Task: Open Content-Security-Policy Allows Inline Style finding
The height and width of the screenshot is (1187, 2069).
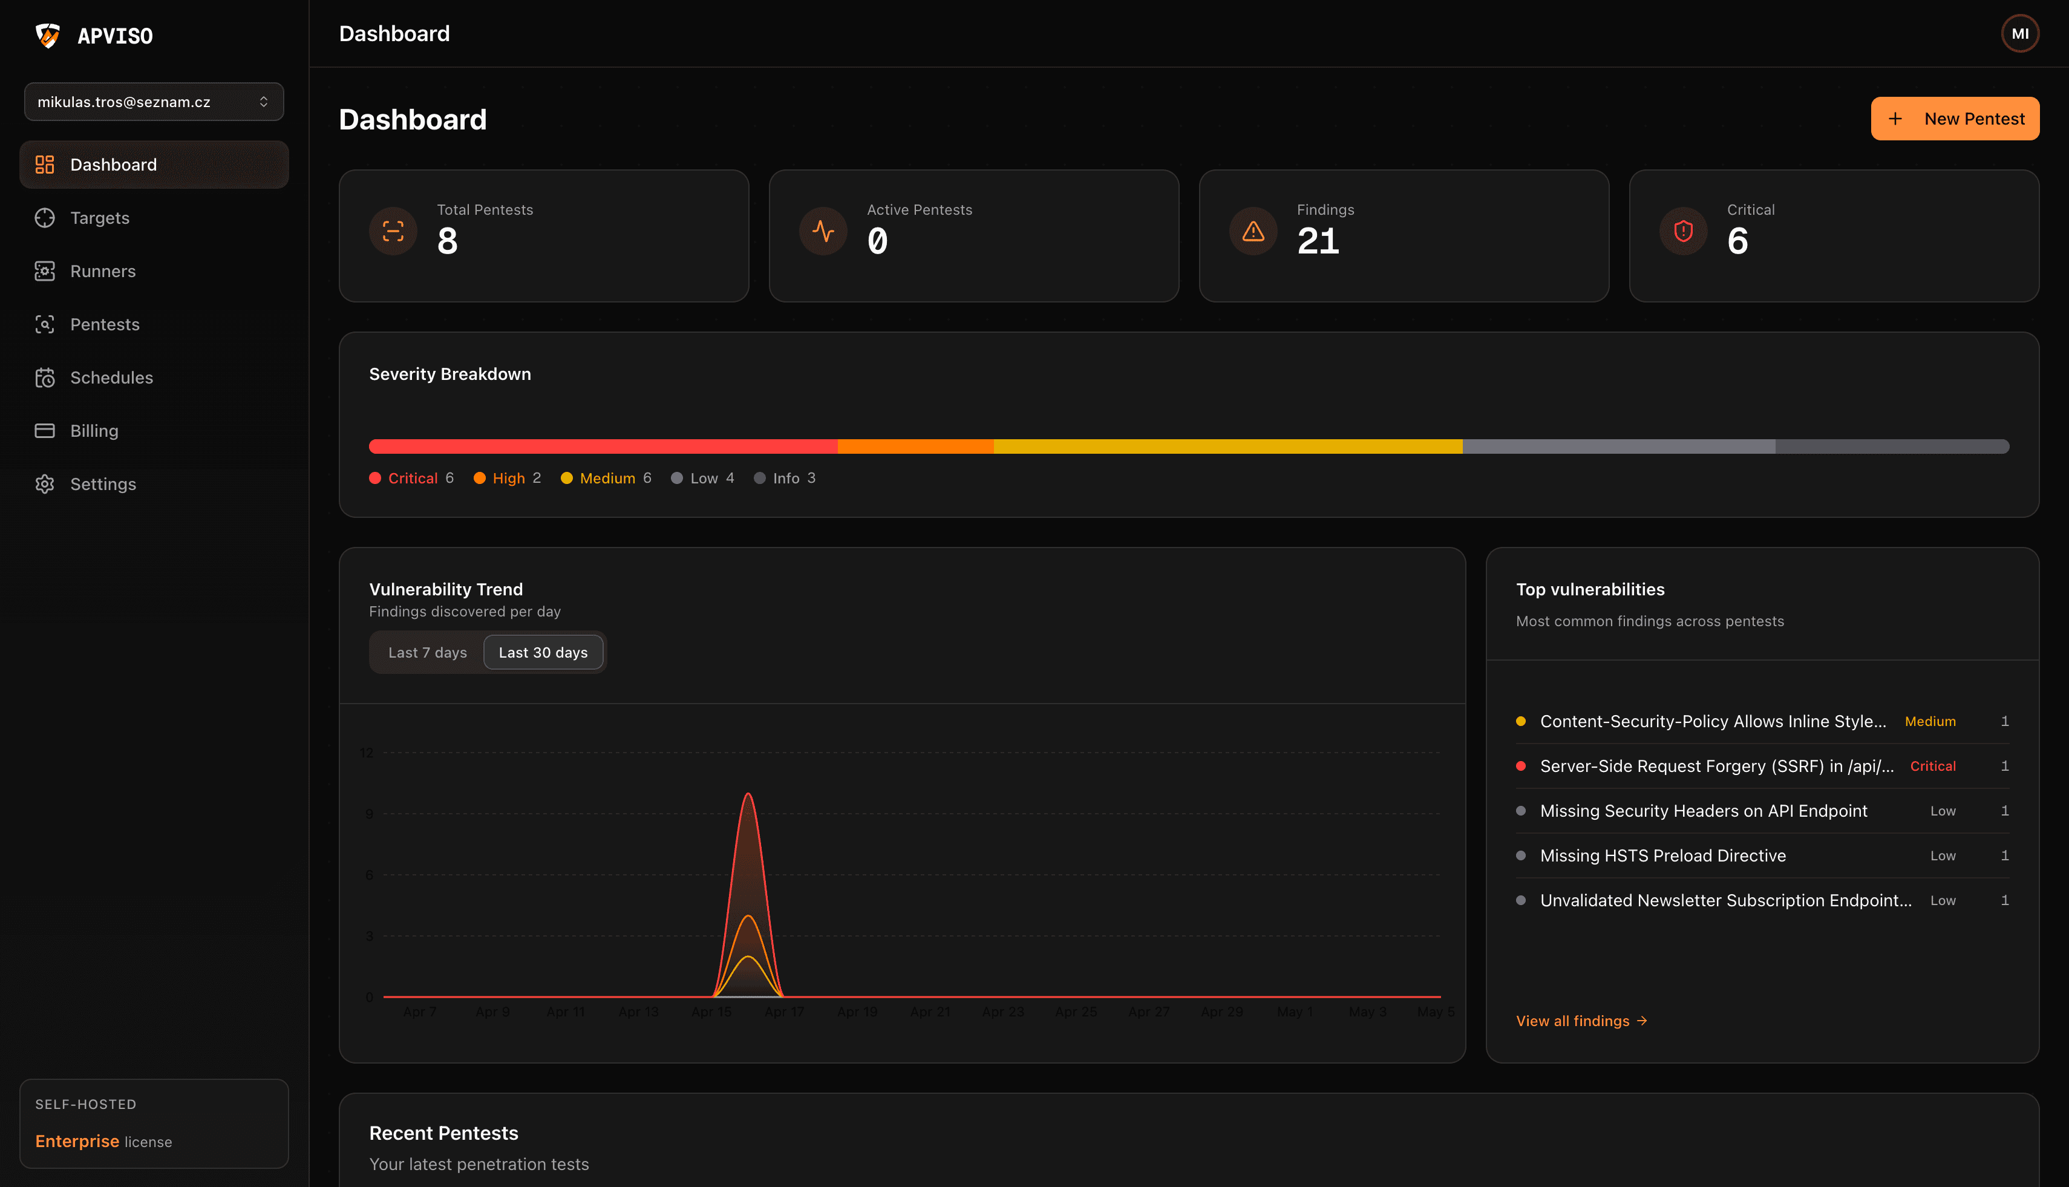Action: [x=1762, y=721]
